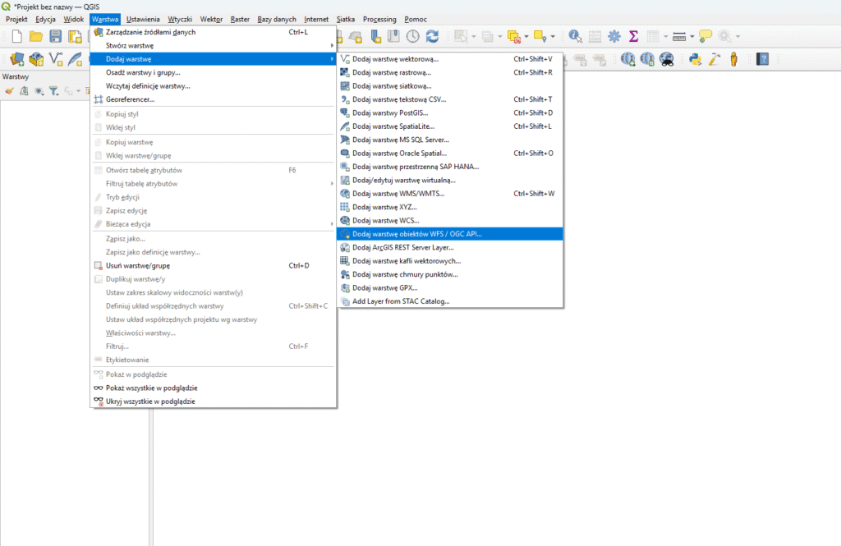Click Add Layer from STAC Catalog
841x546 pixels.
tap(401, 301)
